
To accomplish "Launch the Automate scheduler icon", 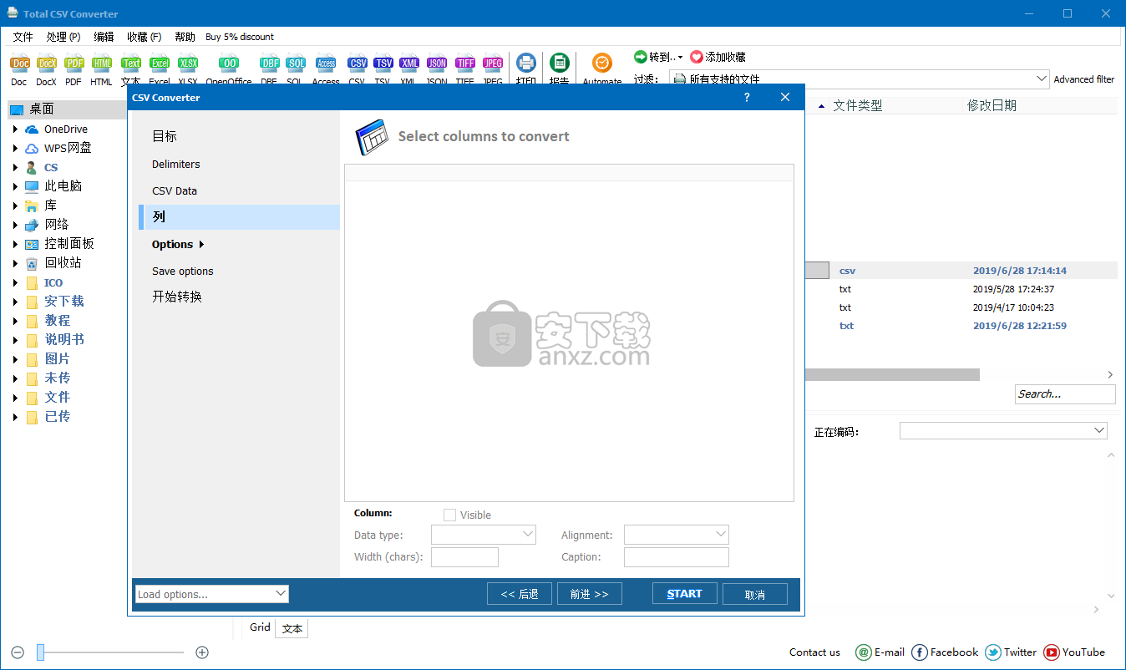I will tap(602, 63).
